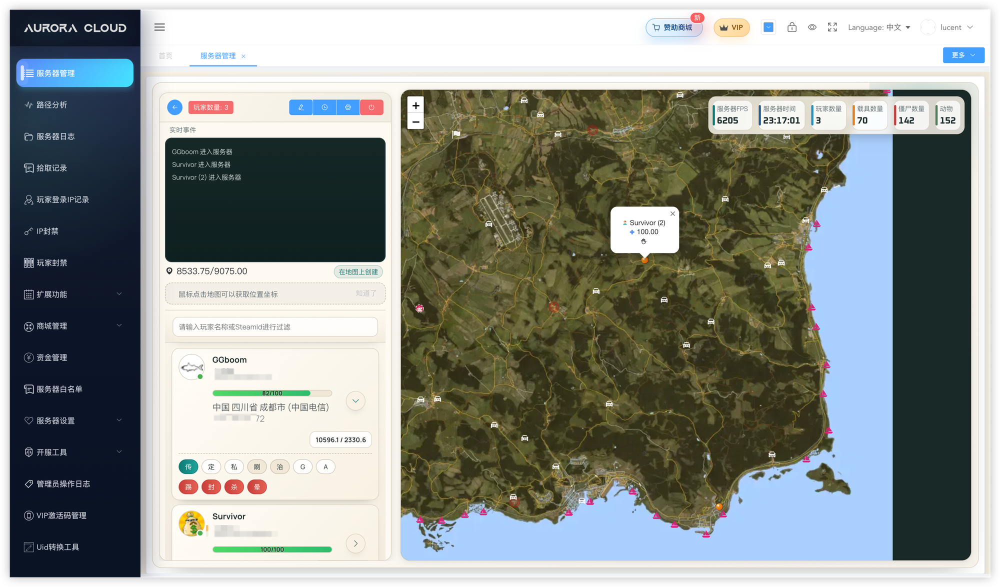
Task: Toggle the blue checkbox icon in the top bar
Action: (x=768, y=27)
